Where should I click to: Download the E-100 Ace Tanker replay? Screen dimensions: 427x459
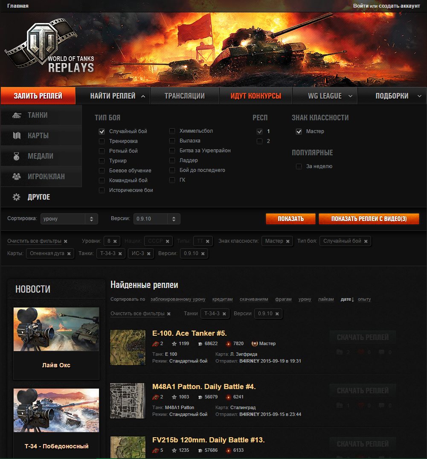[363, 337]
